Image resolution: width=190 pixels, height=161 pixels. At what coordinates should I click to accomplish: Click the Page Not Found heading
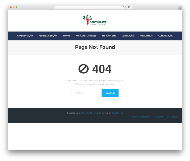pos(95,47)
